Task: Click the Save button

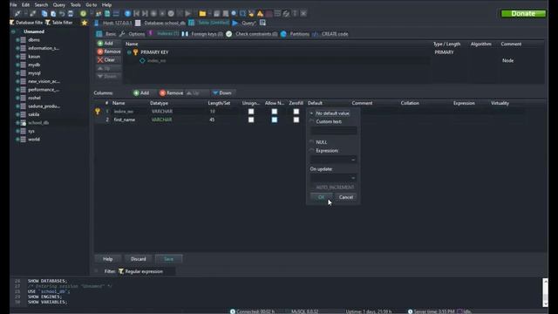Action: pos(168,259)
